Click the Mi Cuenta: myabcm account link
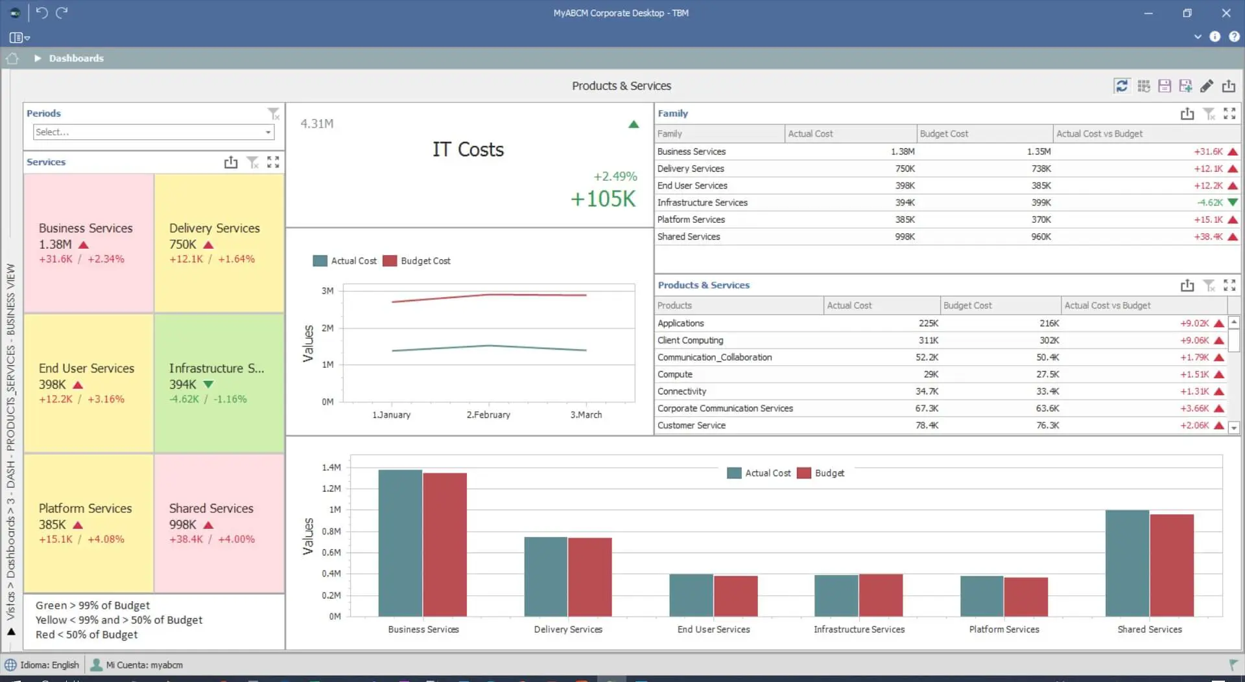The image size is (1245, 682). [x=137, y=665]
